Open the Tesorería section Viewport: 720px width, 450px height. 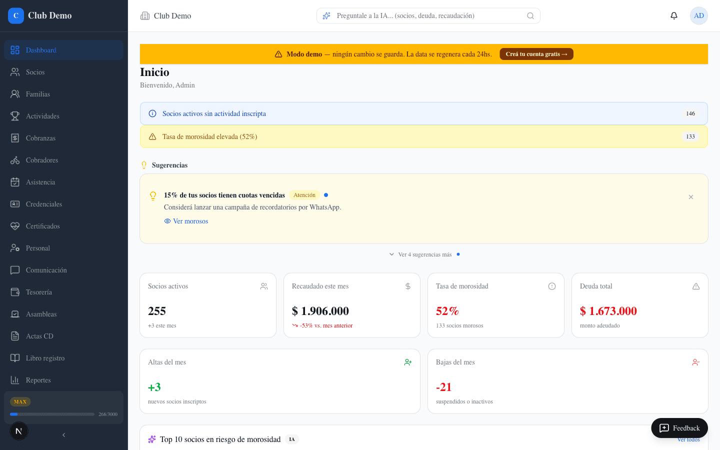[x=39, y=292]
